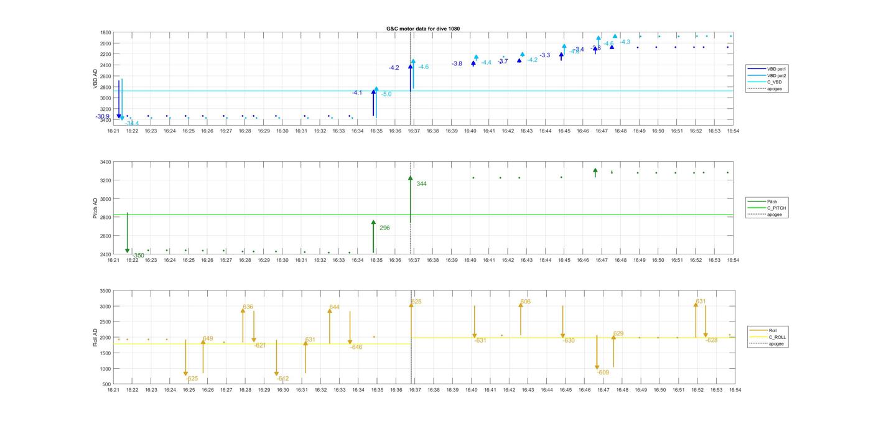The height and width of the screenshot is (431, 871).
Task: Click the "-350" pitch data label
Action: pos(138,256)
